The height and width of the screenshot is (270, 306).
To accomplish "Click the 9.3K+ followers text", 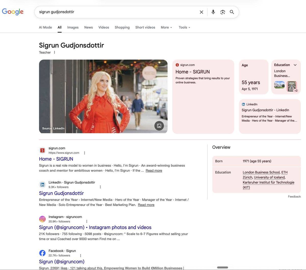I will pyautogui.click(x=58, y=187).
